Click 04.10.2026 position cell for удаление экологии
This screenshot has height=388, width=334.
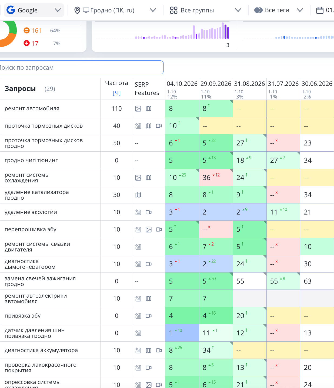pyautogui.click(x=182, y=212)
